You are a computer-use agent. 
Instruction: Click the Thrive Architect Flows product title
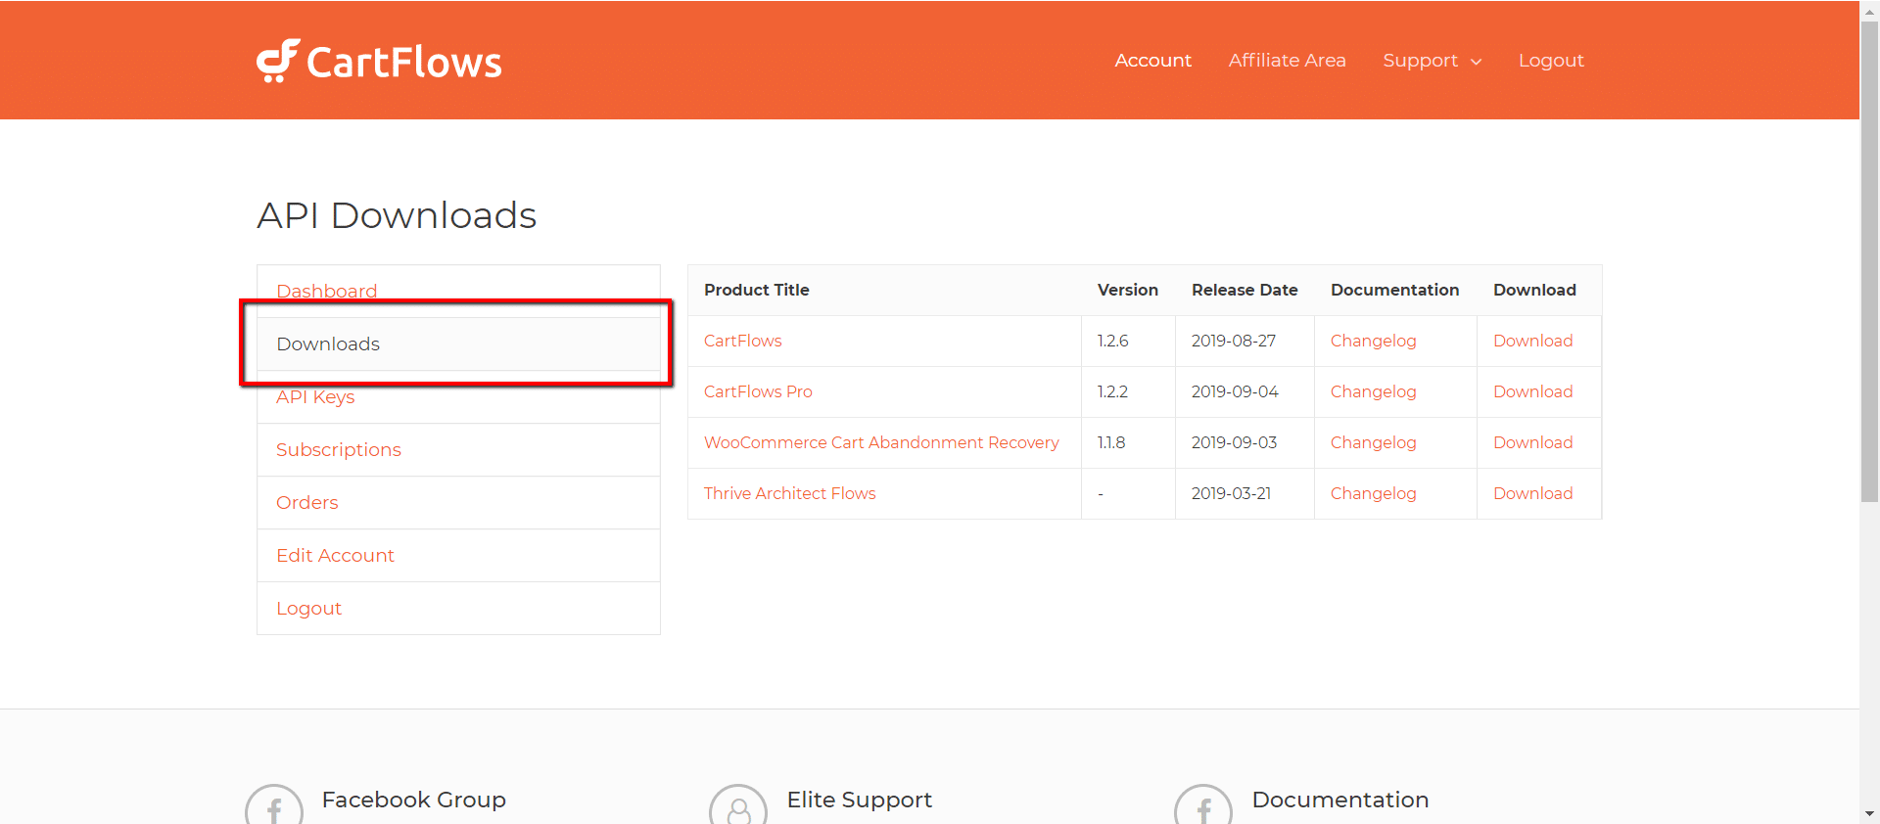pyautogui.click(x=789, y=493)
